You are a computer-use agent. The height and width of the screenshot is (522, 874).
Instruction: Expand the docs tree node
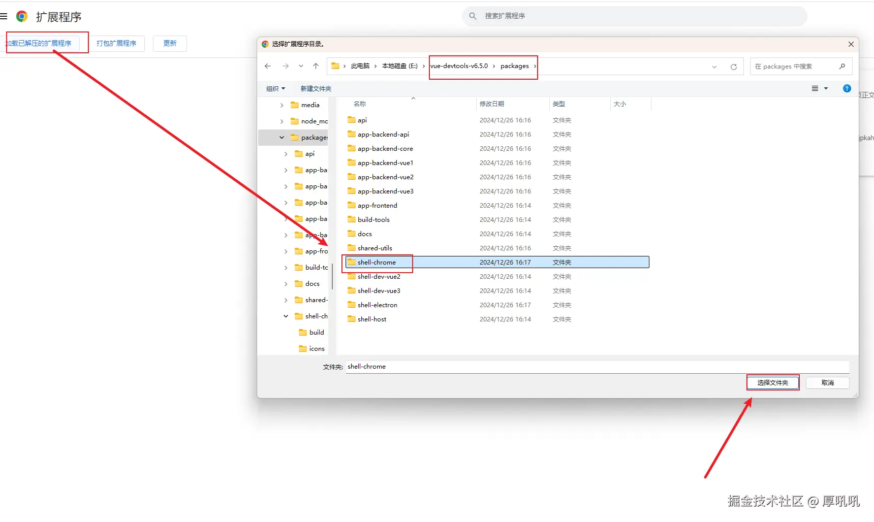tap(286, 284)
